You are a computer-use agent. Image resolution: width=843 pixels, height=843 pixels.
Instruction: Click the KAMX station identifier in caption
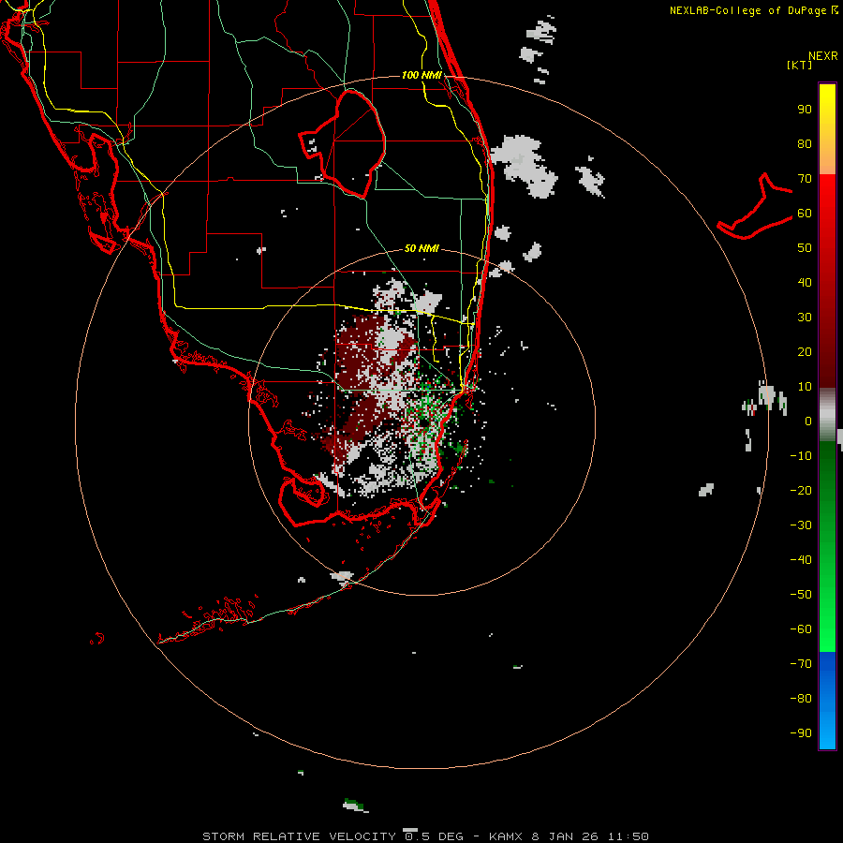(x=507, y=836)
